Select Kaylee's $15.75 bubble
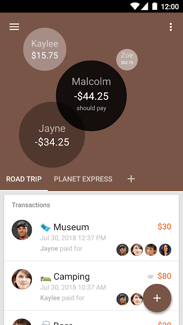 point(45,49)
